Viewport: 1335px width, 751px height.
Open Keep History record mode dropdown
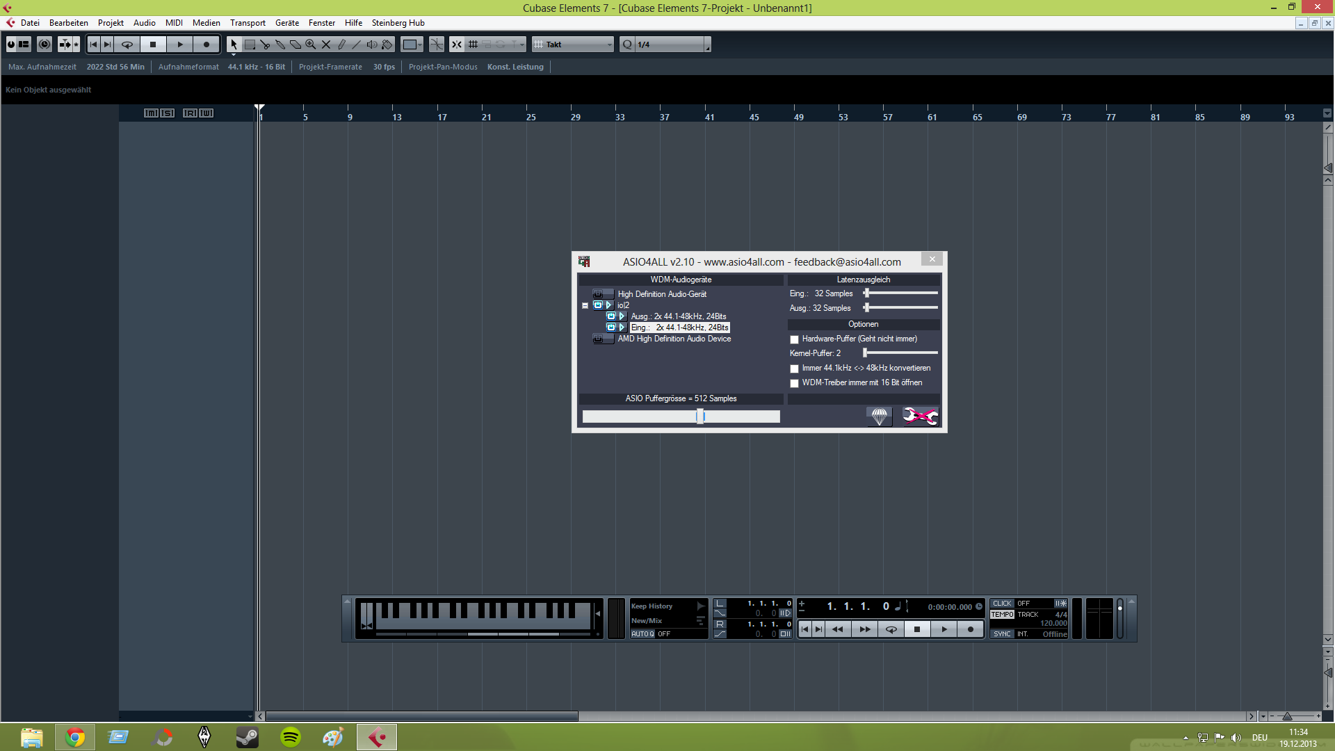click(668, 606)
